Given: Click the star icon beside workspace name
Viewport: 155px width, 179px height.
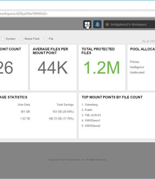Looking at the screenshot, I should point(107,24).
